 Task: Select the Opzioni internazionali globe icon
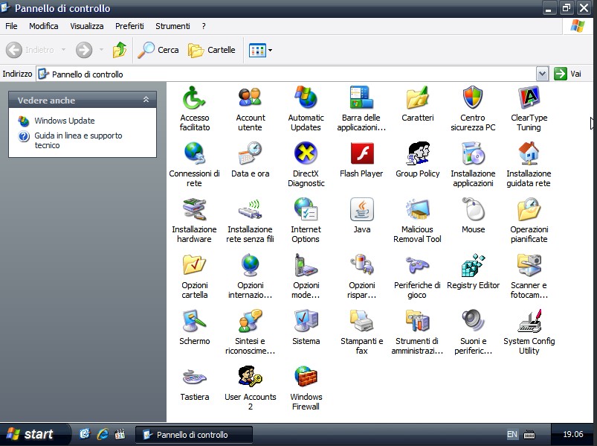(x=250, y=276)
